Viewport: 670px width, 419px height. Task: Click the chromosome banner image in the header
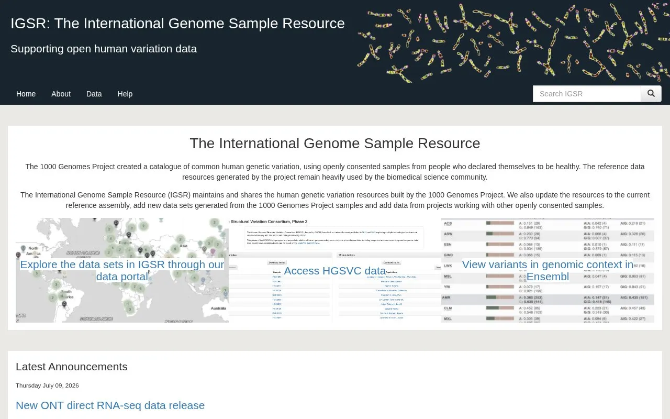pos(513,42)
